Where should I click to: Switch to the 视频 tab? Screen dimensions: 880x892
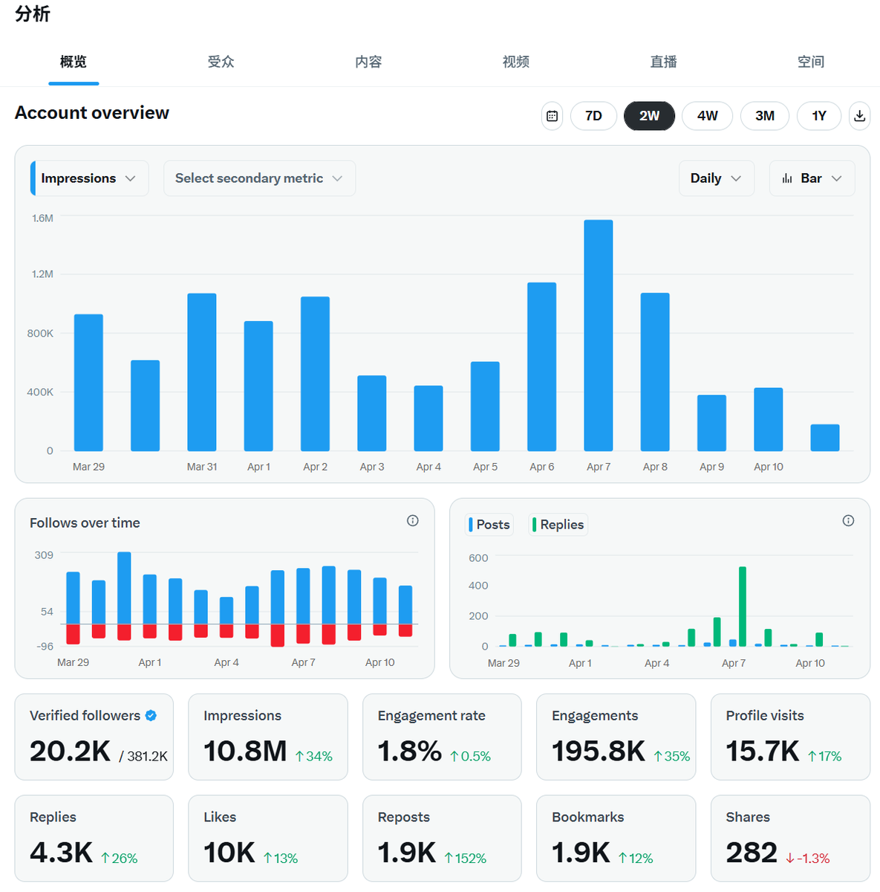tap(516, 62)
